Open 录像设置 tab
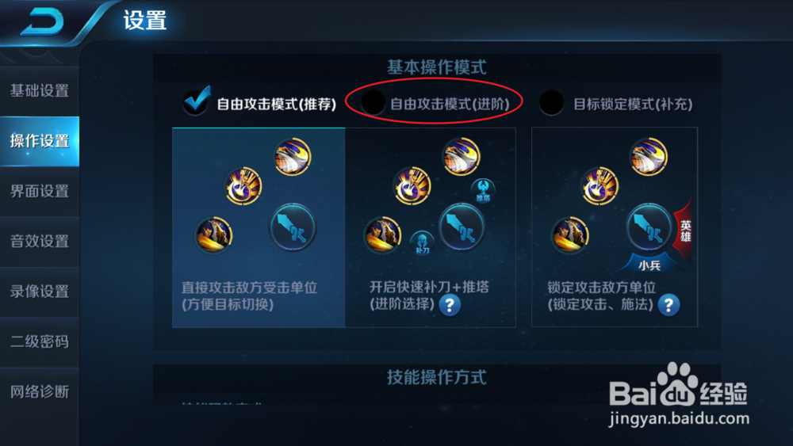The image size is (793, 446). 40,292
